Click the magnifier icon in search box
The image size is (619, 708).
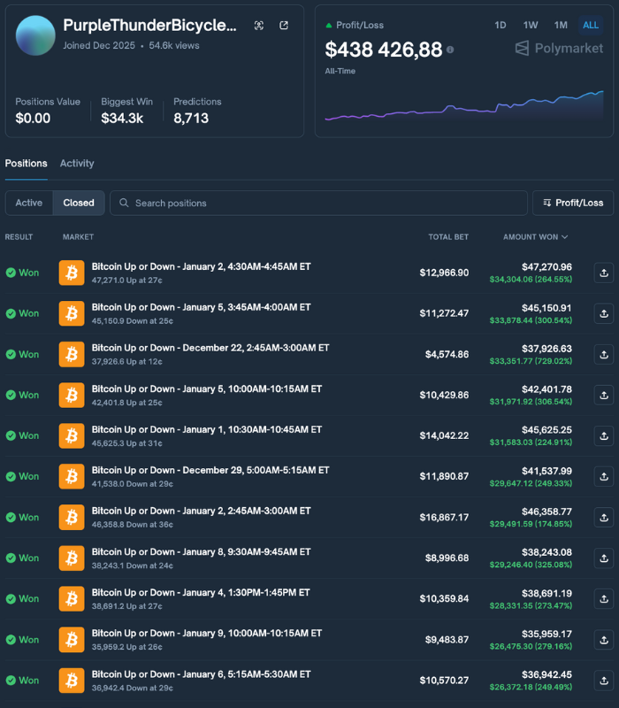(124, 203)
